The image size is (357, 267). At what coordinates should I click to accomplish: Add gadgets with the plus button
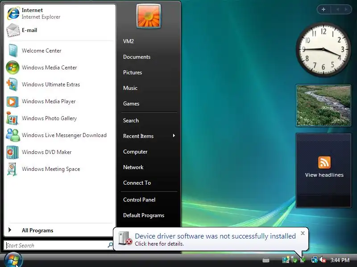click(x=323, y=9)
